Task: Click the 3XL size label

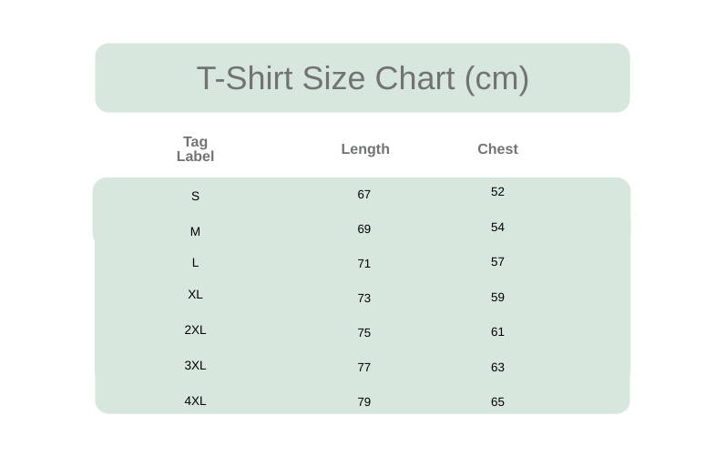Action: 195,365
